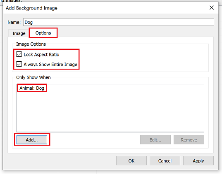Uncheck the Lock Aspect Ratio checkbox
Viewport: 222px width, 174px height.
19,54
